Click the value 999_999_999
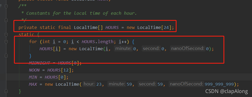The image size is (252, 97). [219, 84]
